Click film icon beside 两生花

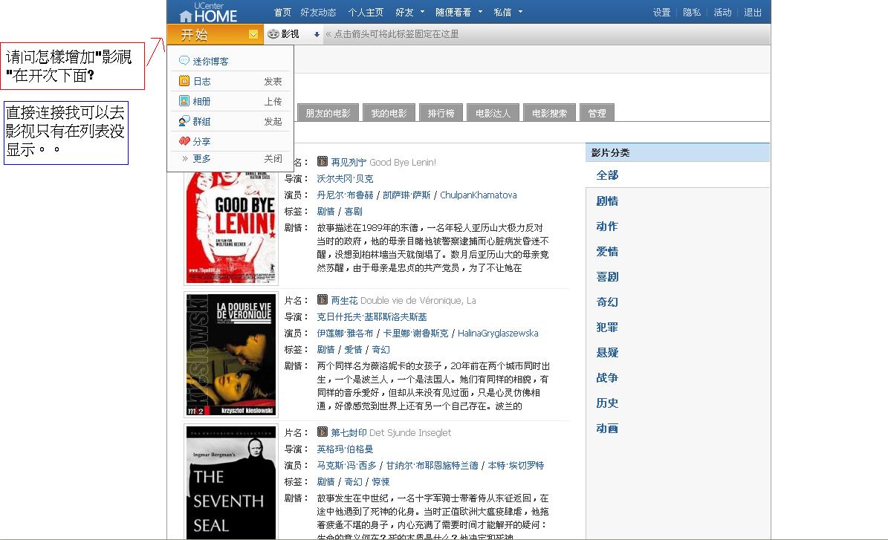tap(323, 300)
